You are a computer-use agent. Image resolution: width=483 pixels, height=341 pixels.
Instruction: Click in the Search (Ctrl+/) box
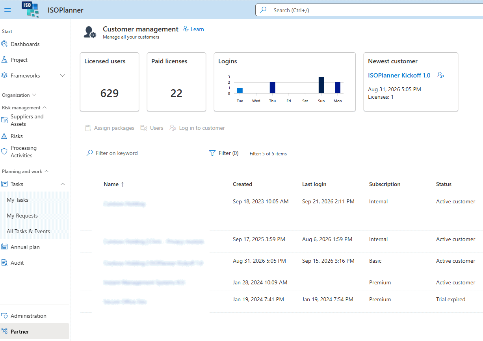(x=369, y=10)
